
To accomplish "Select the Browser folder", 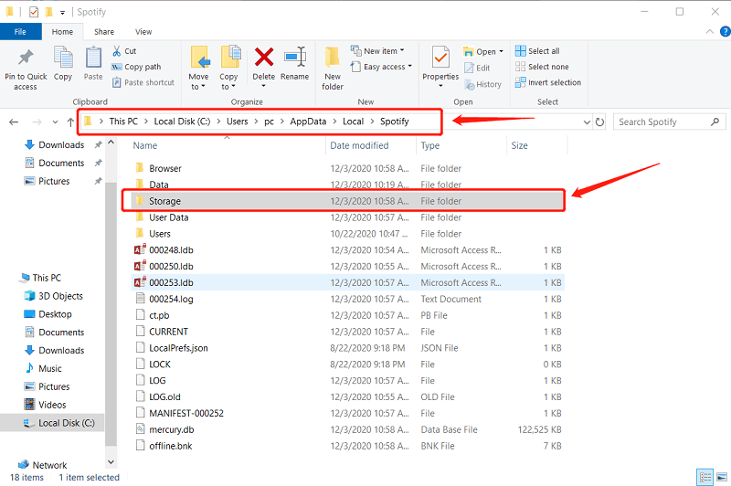I will click(347, 168).
